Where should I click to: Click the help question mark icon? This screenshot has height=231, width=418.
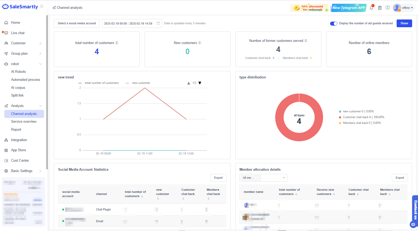click(x=388, y=8)
